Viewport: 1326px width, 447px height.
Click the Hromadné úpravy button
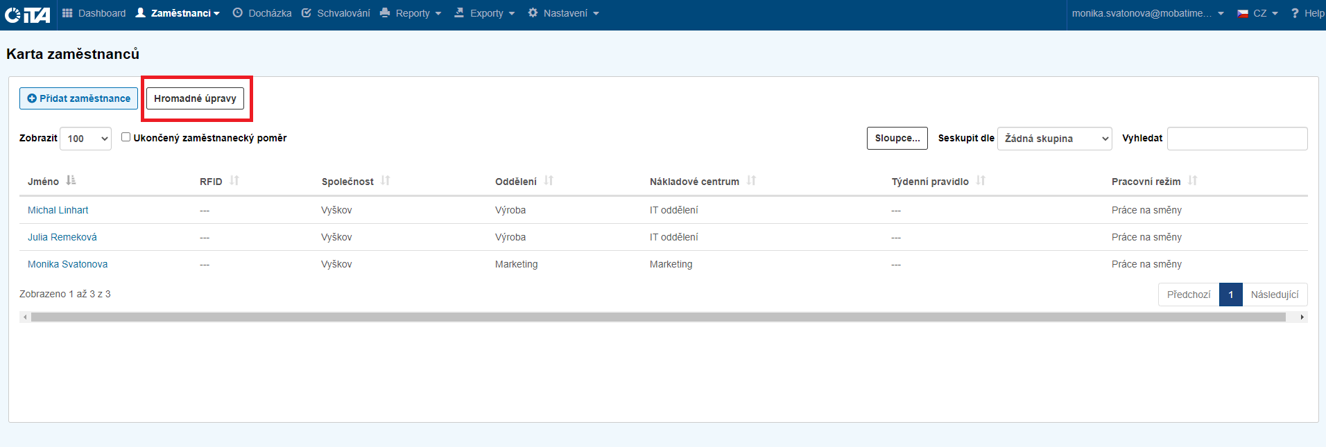[x=195, y=98]
